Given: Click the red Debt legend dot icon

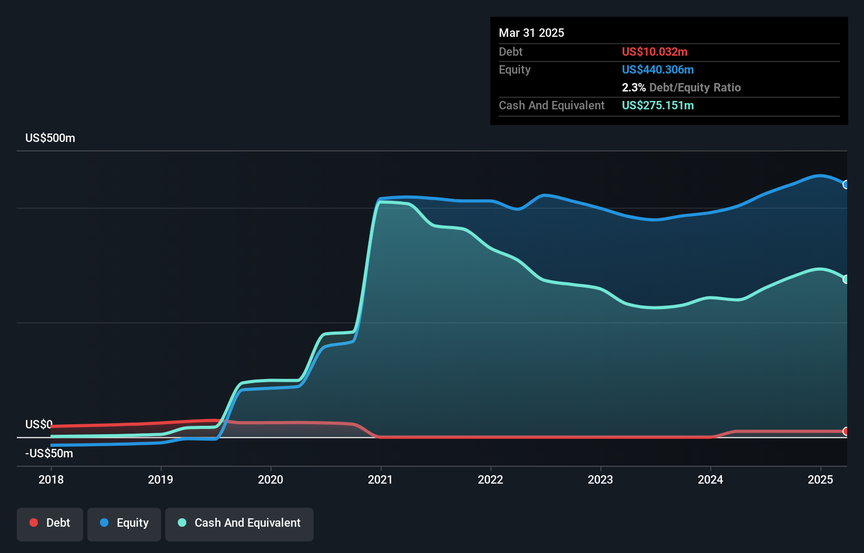Looking at the screenshot, I should (x=34, y=523).
